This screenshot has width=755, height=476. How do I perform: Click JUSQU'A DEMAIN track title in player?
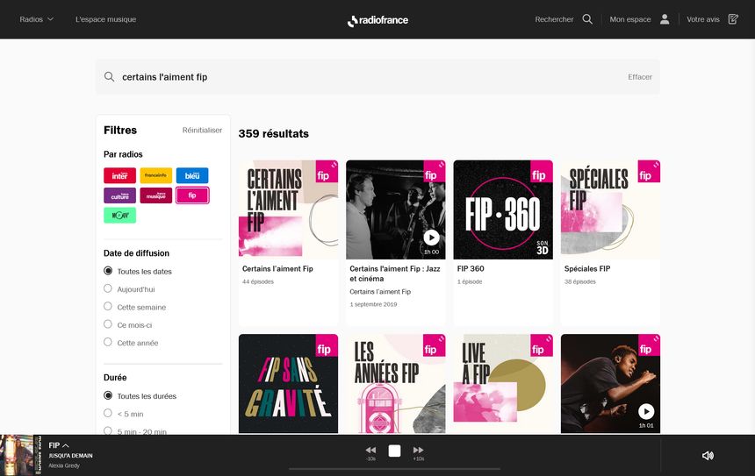tap(70, 456)
